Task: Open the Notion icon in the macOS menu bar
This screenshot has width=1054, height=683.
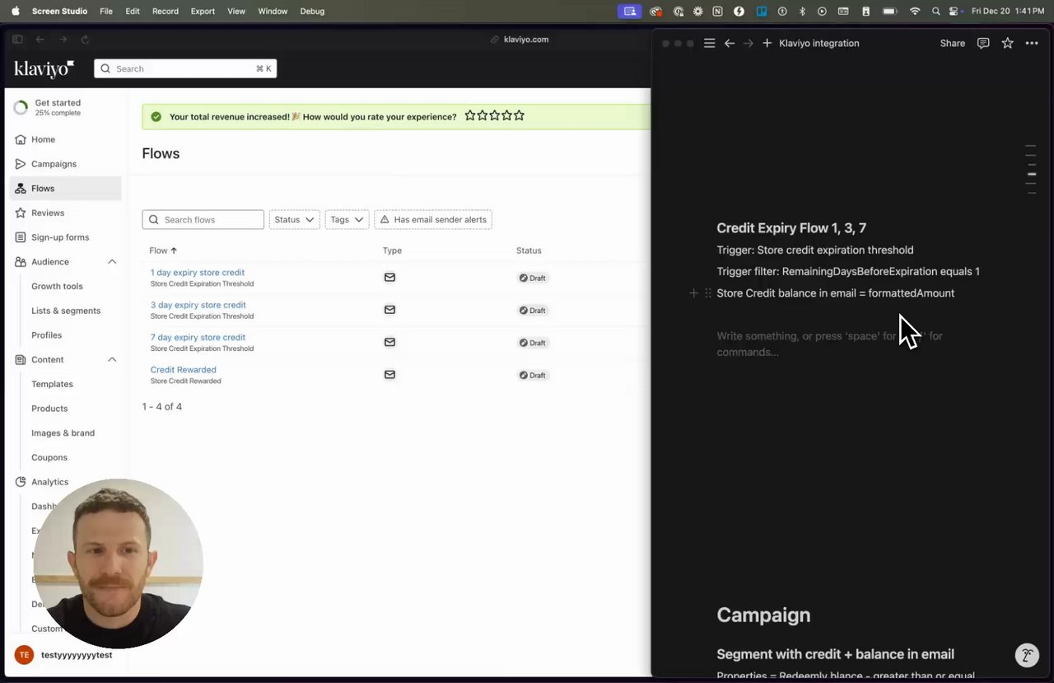Action: click(x=717, y=12)
